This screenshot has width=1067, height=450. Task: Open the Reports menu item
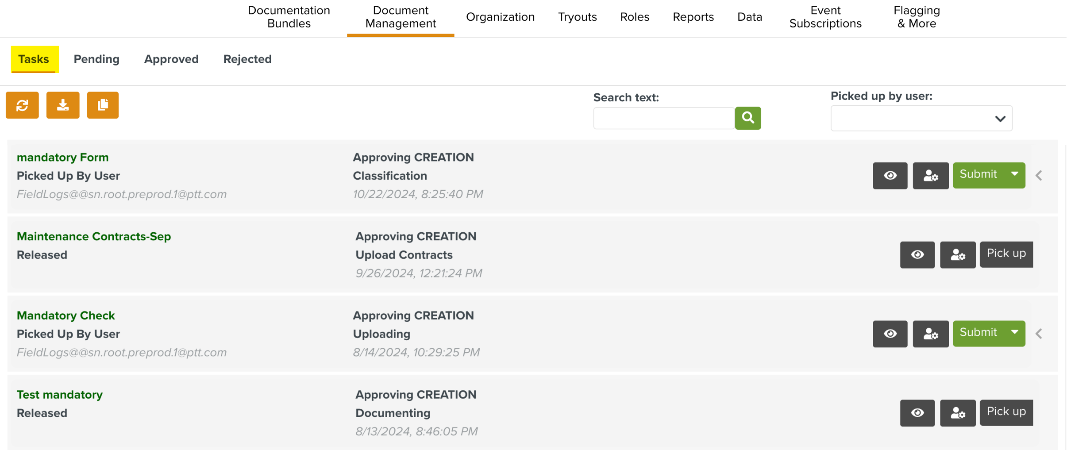(693, 17)
